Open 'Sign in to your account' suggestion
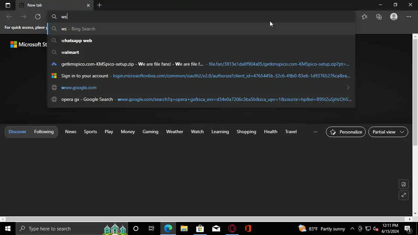Screen dimensions: 418x235 click(201, 76)
